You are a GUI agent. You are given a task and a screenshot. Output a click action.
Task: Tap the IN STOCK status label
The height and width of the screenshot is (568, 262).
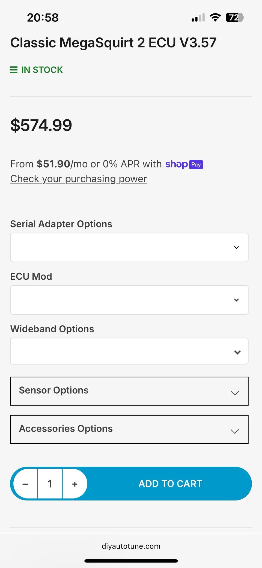[x=42, y=70]
